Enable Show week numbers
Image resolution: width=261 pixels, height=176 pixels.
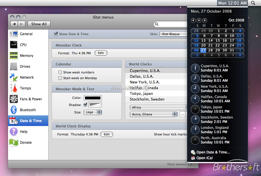[x=61, y=72]
